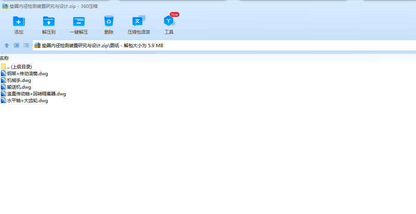Click the 360压缩 app icon in title bar
This screenshot has width=416, height=214.
(x=5, y=6)
